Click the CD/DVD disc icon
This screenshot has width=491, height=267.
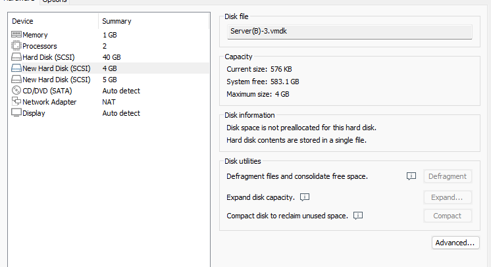16,91
